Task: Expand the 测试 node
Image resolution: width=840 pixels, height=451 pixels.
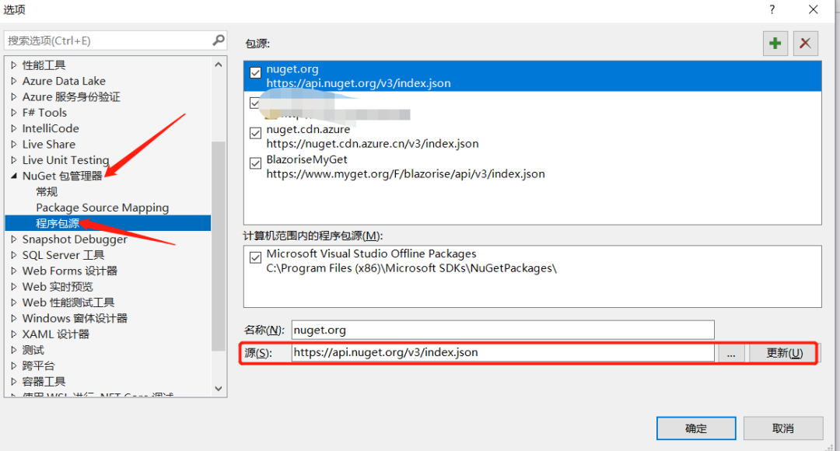Action: [14, 350]
